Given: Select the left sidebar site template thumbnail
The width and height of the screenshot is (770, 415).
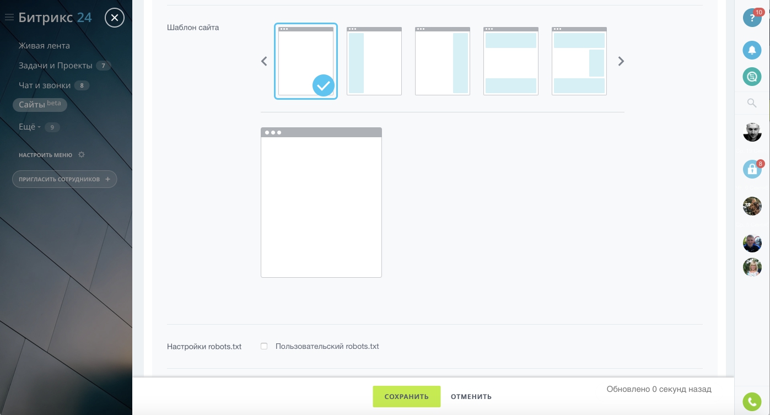Looking at the screenshot, I should [374, 61].
